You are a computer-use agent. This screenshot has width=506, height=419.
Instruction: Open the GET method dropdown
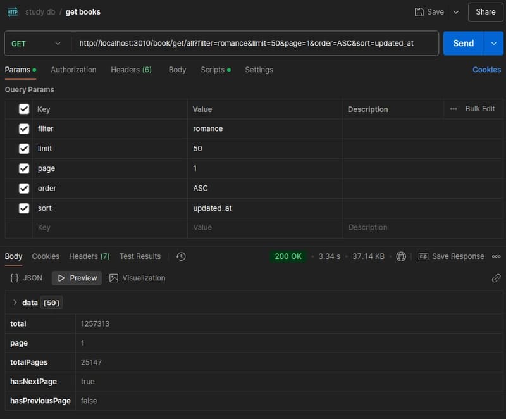pyautogui.click(x=37, y=44)
